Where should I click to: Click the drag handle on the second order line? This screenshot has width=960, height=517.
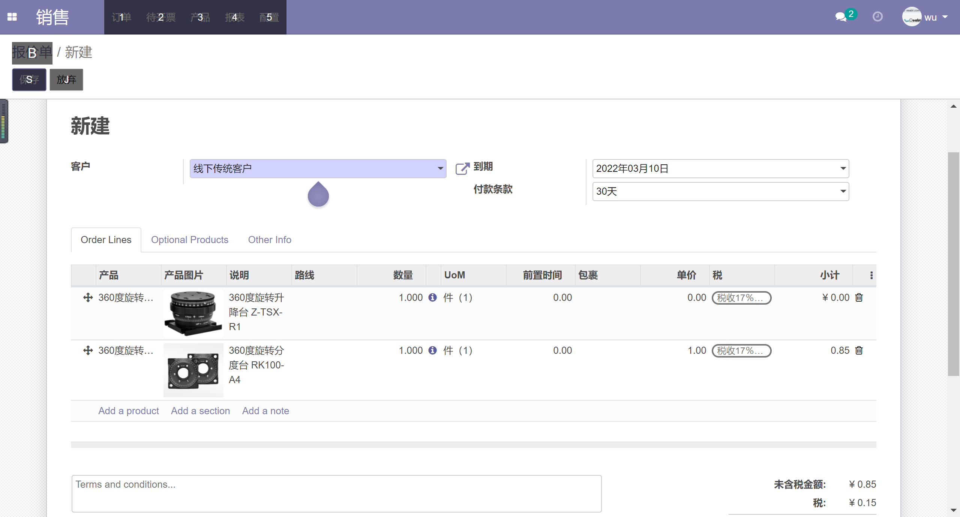(87, 350)
